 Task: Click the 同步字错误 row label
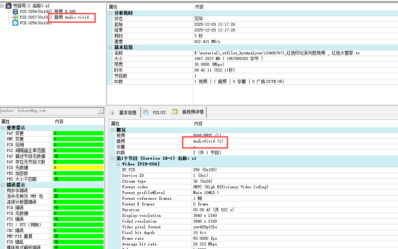(17, 190)
